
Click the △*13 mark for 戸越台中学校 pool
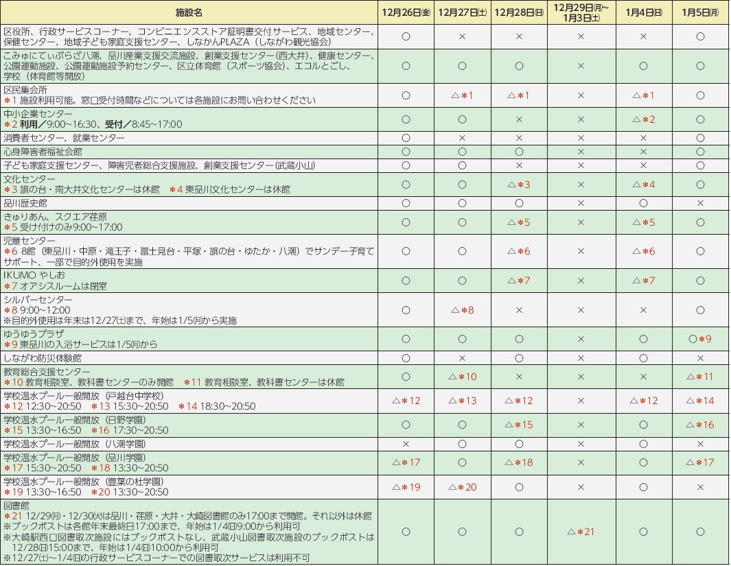pos(462,401)
